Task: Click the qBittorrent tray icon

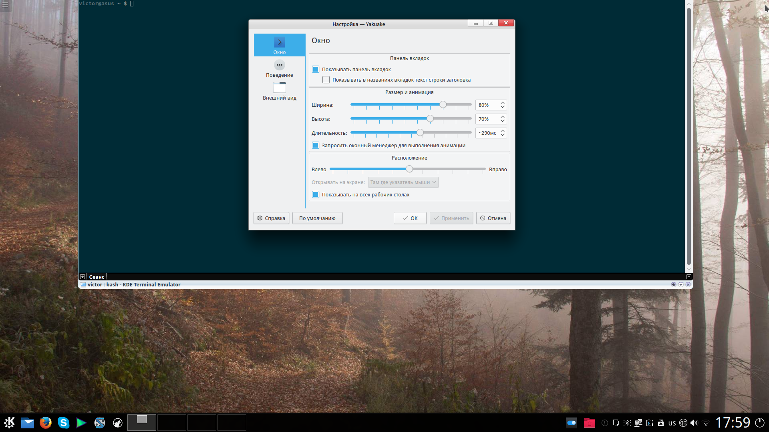Action: coord(683,423)
